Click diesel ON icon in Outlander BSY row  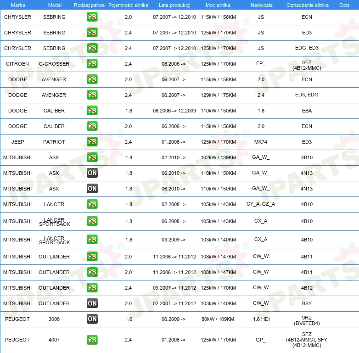point(92,303)
